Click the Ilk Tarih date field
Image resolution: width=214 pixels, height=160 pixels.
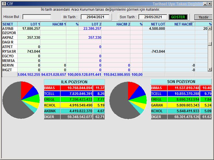tap(95, 17)
